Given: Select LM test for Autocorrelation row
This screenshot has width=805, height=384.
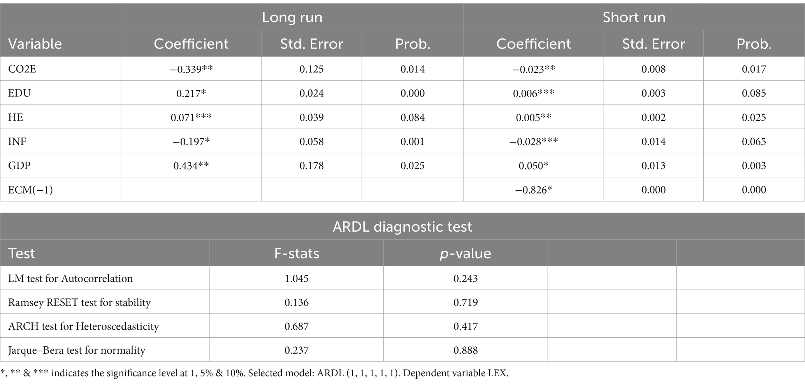Looking at the screenshot, I should [402, 278].
